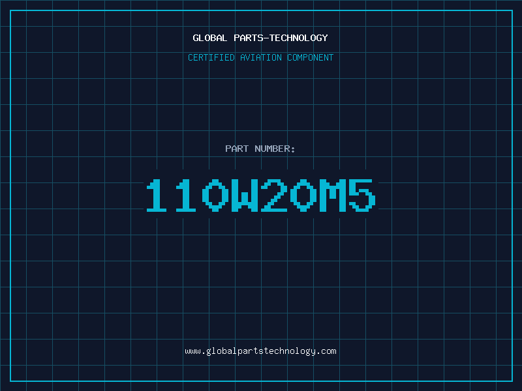
Task: Click the word NUMBER: in the label
Action: (275, 149)
